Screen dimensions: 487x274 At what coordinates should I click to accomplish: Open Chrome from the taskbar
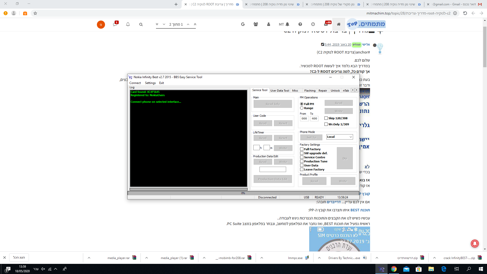click(x=394, y=269)
